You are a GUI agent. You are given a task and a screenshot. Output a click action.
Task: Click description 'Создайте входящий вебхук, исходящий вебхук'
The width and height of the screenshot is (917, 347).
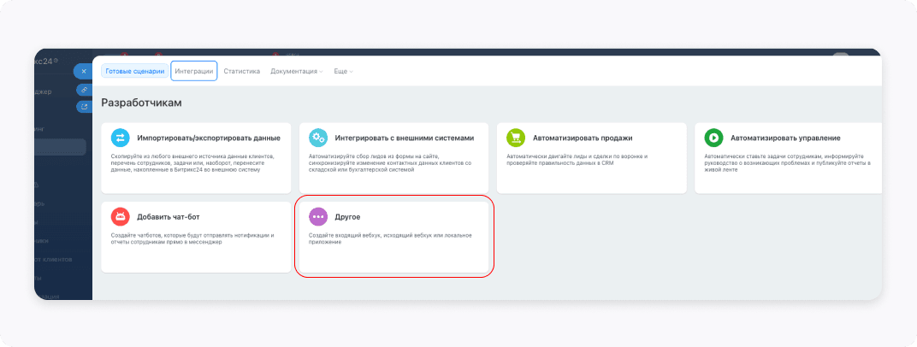[390, 238]
